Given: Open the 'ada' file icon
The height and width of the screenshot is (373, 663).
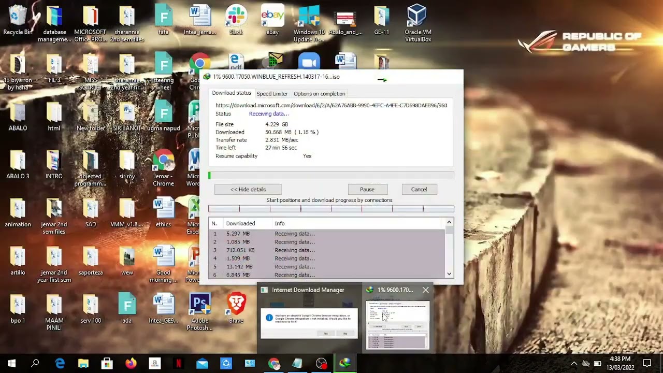Looking at the screenshot, I should (x=127, y=308).
